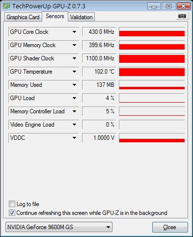Image resolution: width=193 pixels, height=237 pixels.
Task: Click the 102.0 °C temperature value field
Action: click(x=99, y=72)
